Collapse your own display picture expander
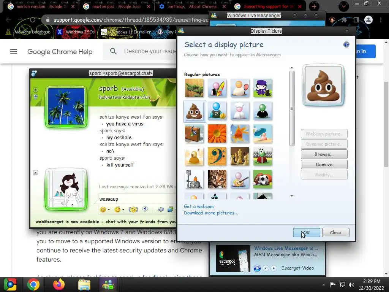The height and width of the screenshot is (292, 389). [x=35, y=173]
